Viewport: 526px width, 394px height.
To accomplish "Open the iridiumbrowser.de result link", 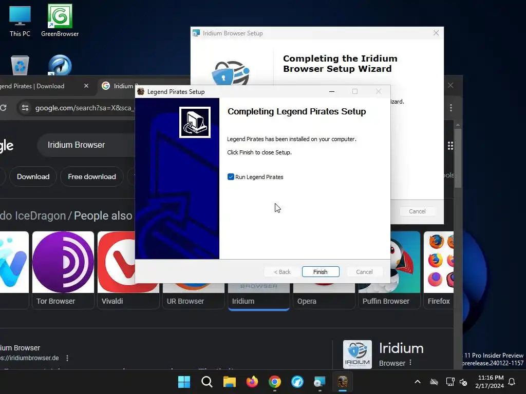I will pos(29,358).
